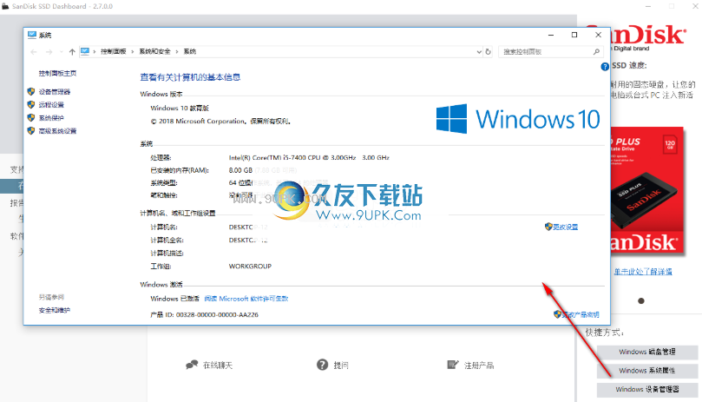
Task: Click SanDisk SSD Plus product image
Action: (x=647, y=191)
